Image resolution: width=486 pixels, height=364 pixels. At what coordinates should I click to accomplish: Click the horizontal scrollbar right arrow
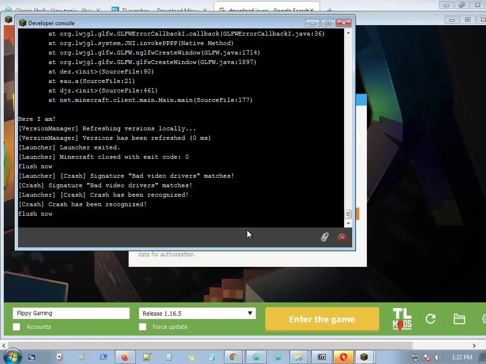tap(474, 346)
